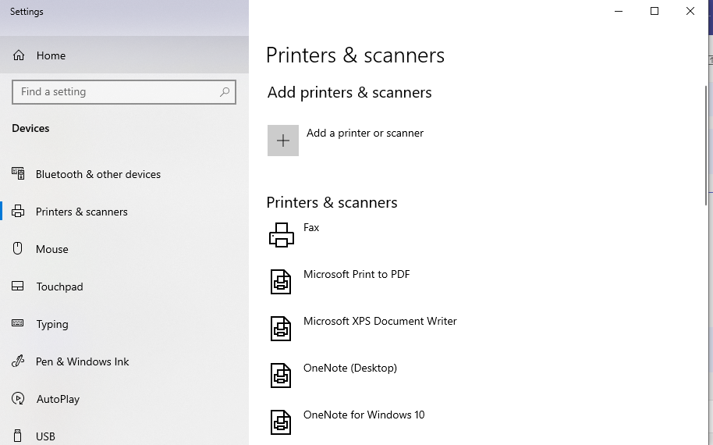Minimize the Settings window
This screenshot has width=713, height=445.
(619, 11)
